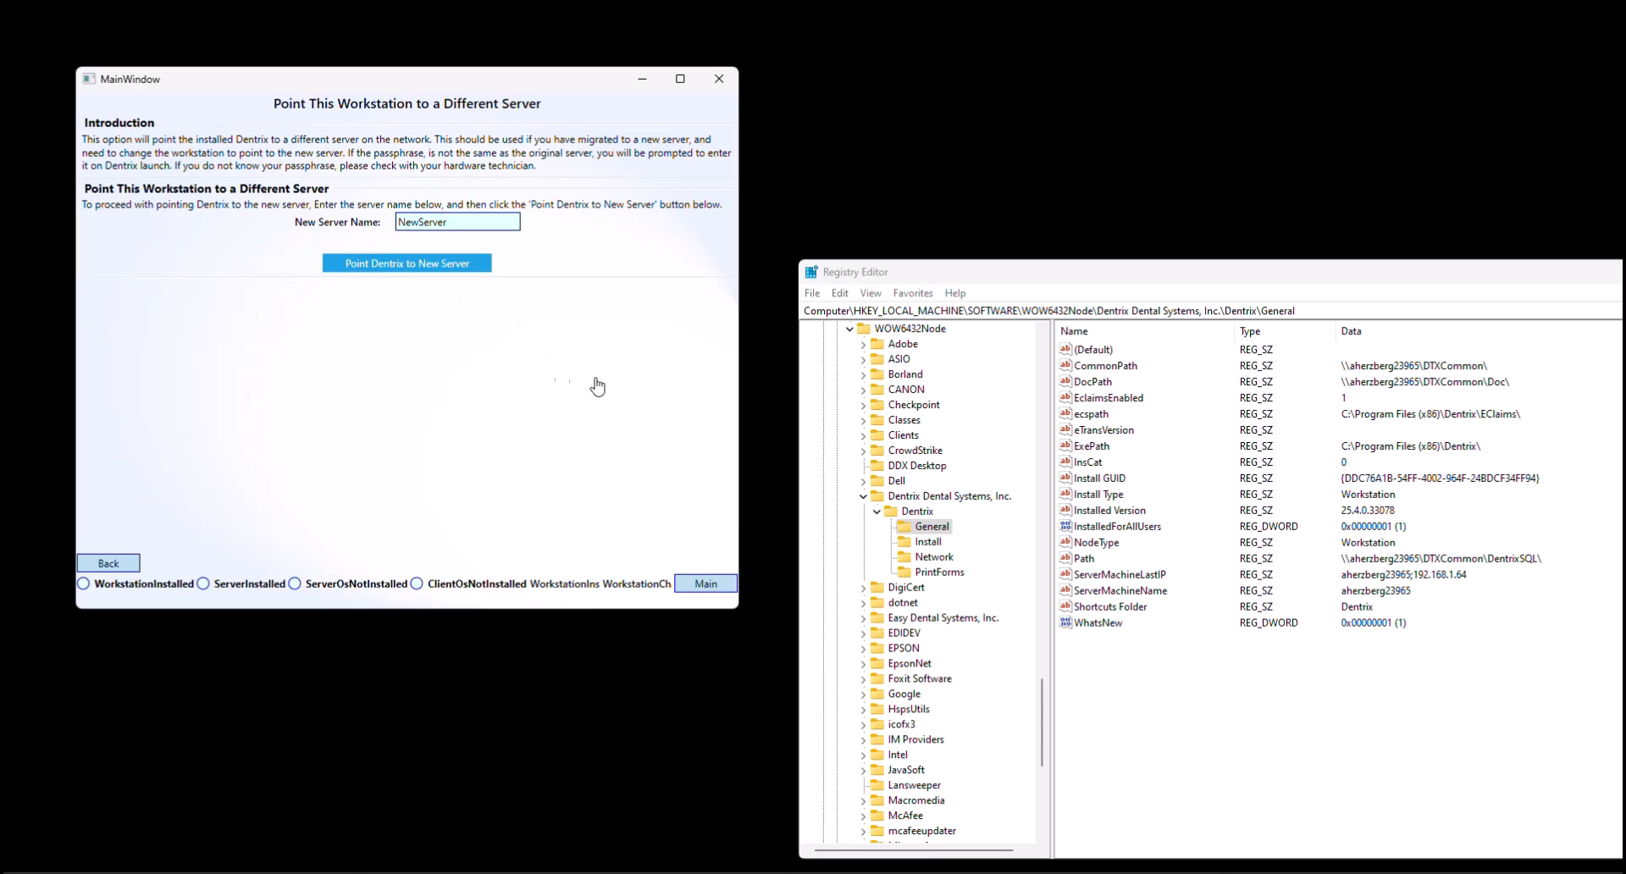Viewport: 1626px width, 874px height.
Task: Collapse the WOW6432Node tree node
Action: point(849,329)
